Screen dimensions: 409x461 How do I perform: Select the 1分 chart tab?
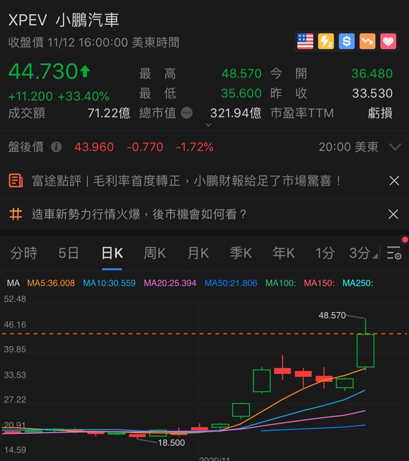pyautogui.click(x=325, y=253)
